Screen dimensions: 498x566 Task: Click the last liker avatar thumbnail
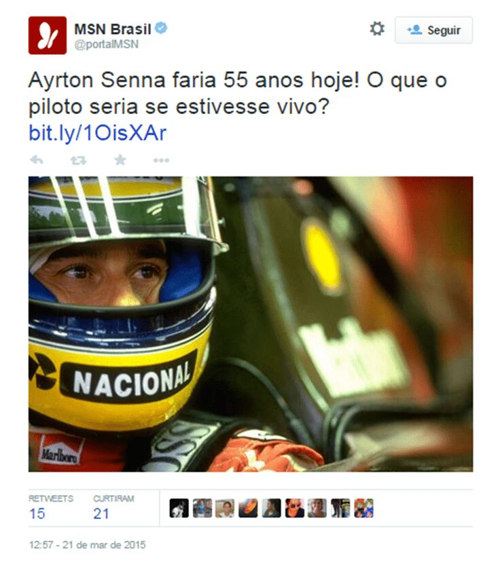363,508
